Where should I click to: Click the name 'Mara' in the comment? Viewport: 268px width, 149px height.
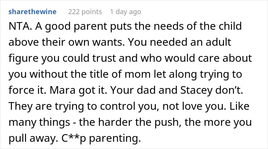click(x=62, y=90)
